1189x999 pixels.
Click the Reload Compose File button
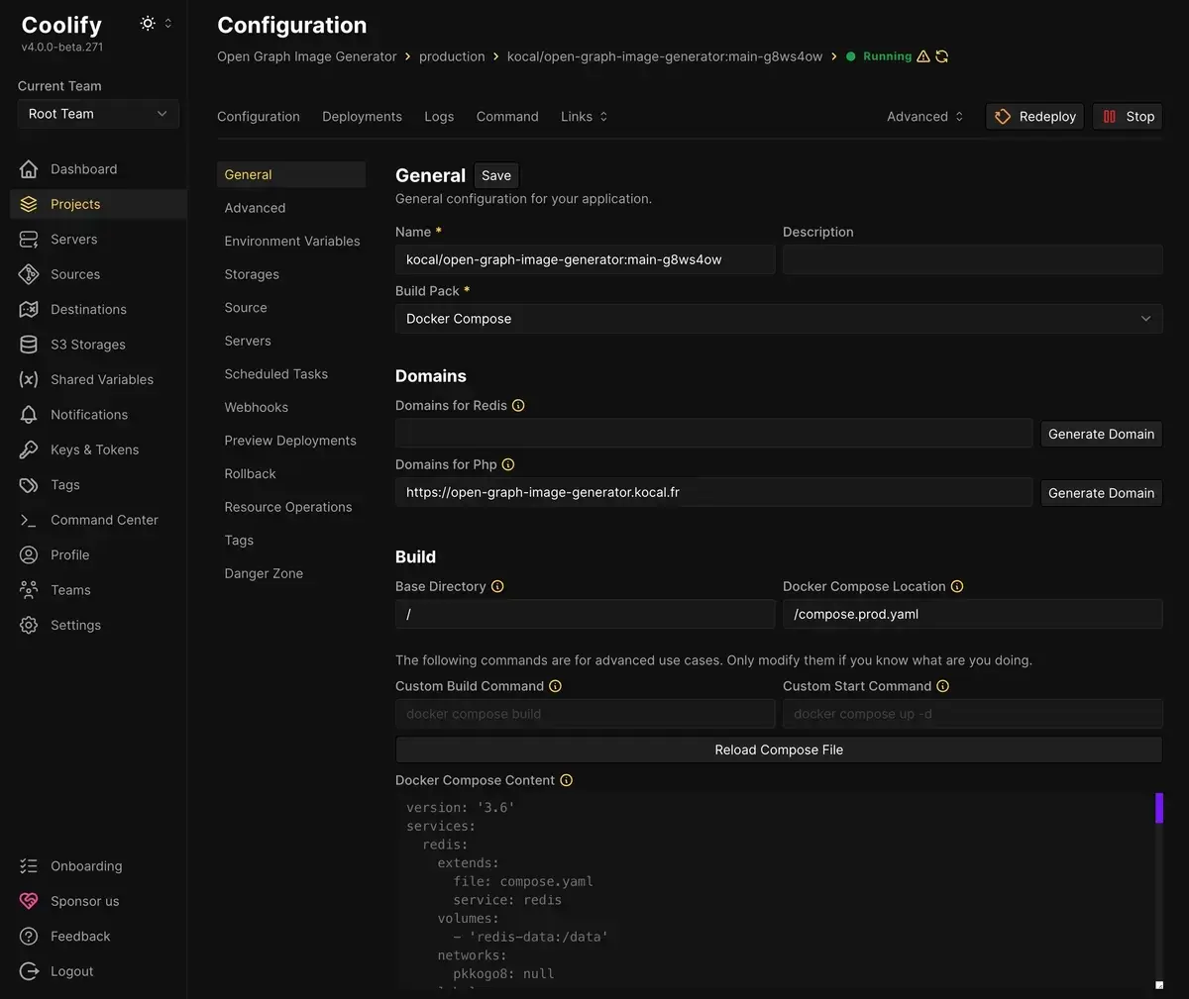point(778,749)
